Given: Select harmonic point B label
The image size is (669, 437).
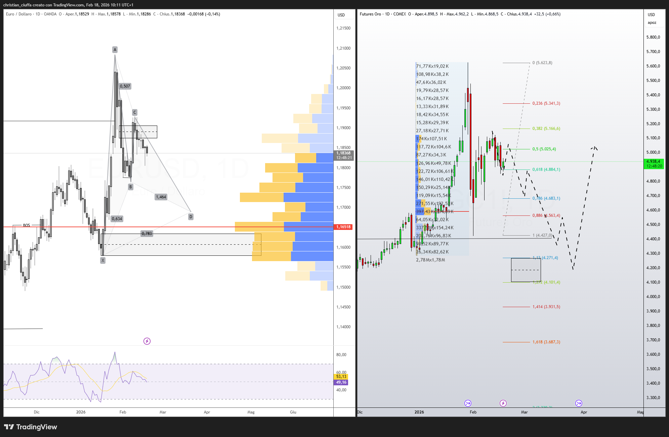Looking at the screenshot, I should 131,187.
